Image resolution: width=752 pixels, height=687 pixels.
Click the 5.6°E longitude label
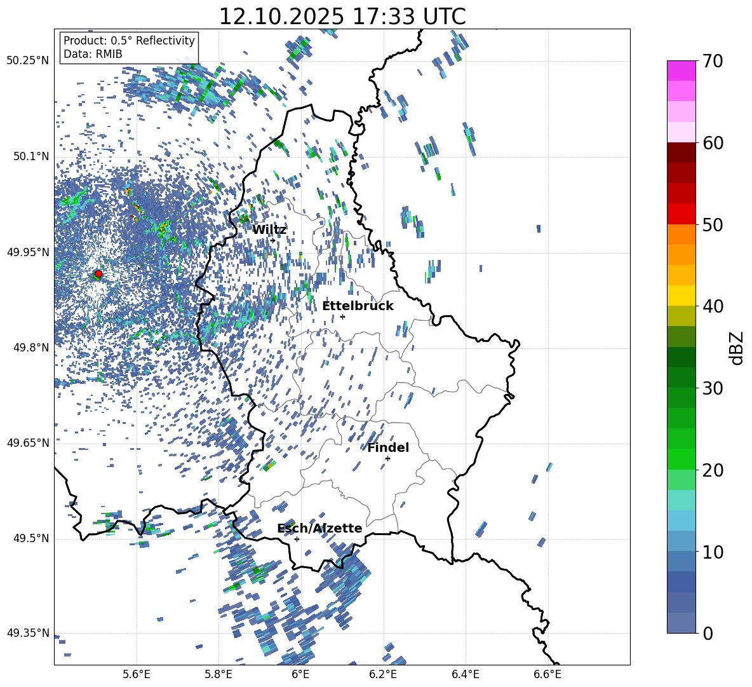coord(137,674)
